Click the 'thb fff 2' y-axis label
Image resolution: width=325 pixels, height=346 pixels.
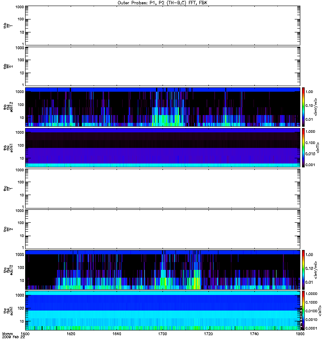pos(8,67)
